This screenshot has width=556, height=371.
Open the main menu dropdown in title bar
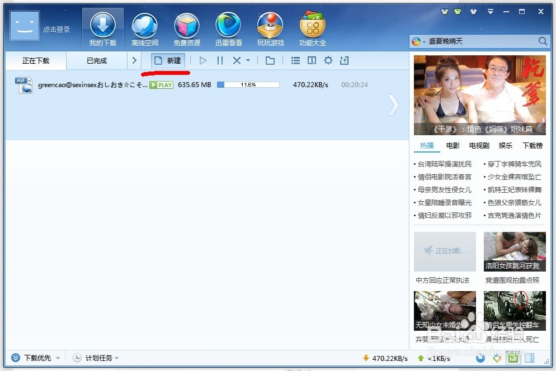tap(491, 11)
